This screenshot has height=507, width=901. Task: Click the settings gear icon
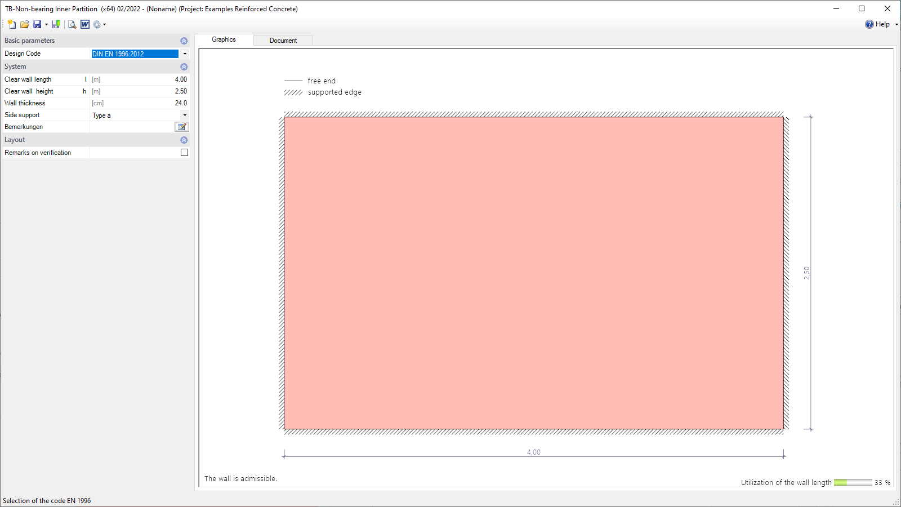click(x=97, y=24)
